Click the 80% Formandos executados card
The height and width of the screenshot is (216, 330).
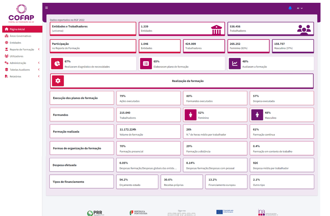215,98
